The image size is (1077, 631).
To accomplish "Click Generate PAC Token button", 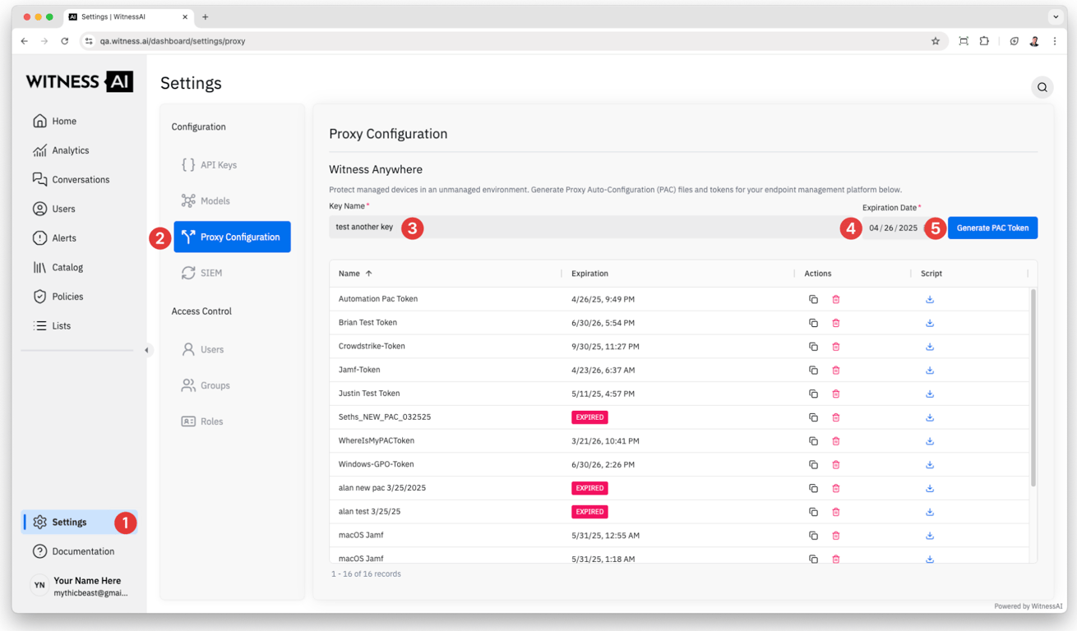I will (992, 228).
